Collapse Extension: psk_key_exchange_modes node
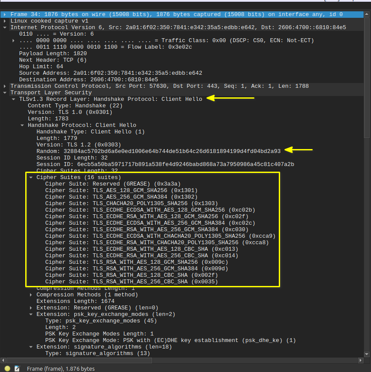 31,314
